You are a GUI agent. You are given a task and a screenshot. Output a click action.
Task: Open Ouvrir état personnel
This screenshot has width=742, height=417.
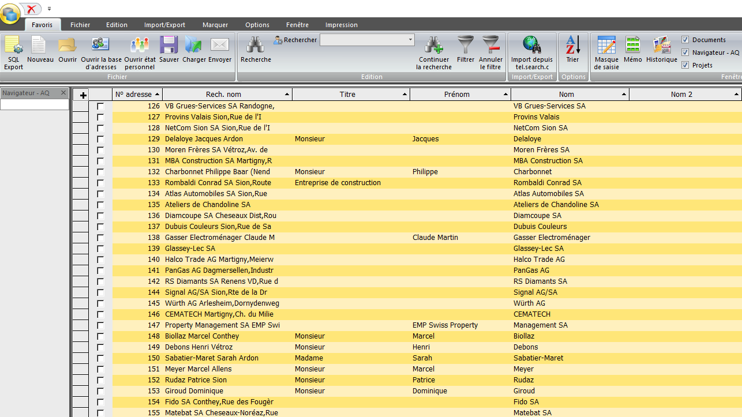click(x=140, y=53)
